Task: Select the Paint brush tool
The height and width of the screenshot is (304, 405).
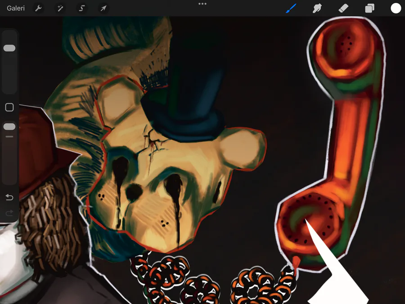Action: coord(291,8)
